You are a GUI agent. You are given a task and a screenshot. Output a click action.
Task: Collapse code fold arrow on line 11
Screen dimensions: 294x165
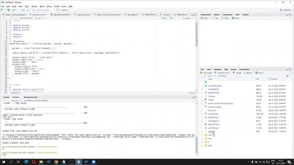(x=8, y=44)
